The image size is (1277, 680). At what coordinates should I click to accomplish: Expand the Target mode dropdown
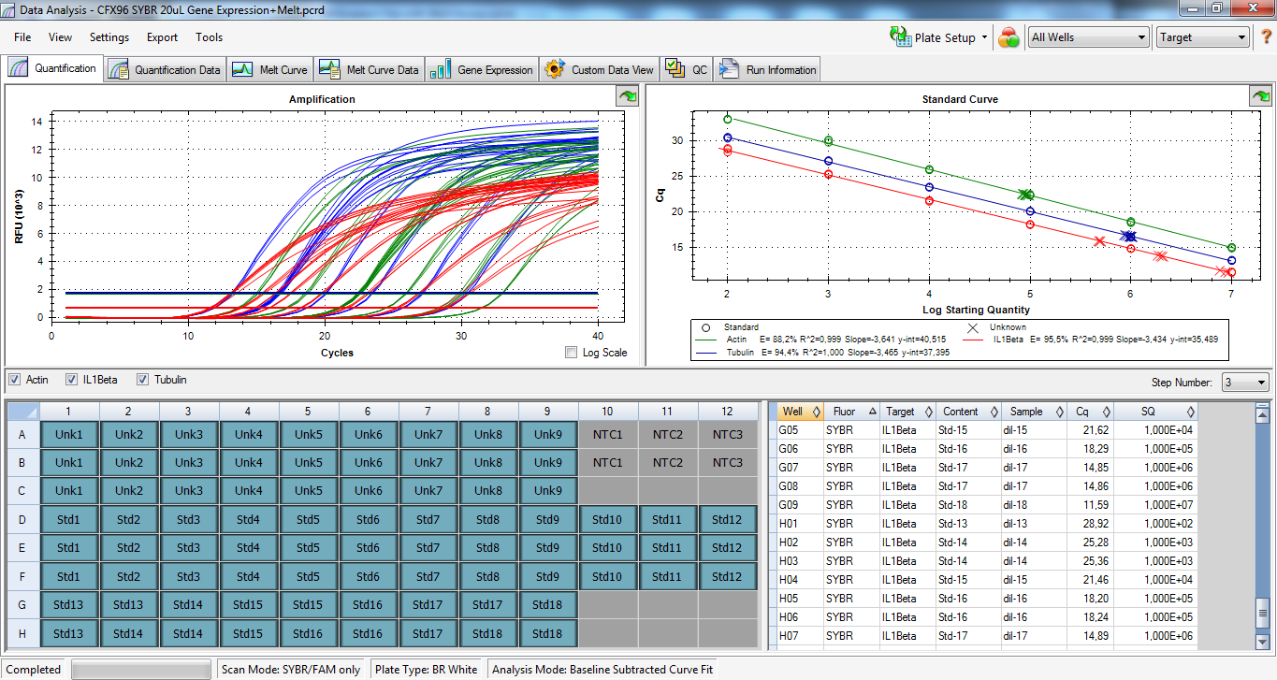coord(1202,37)
